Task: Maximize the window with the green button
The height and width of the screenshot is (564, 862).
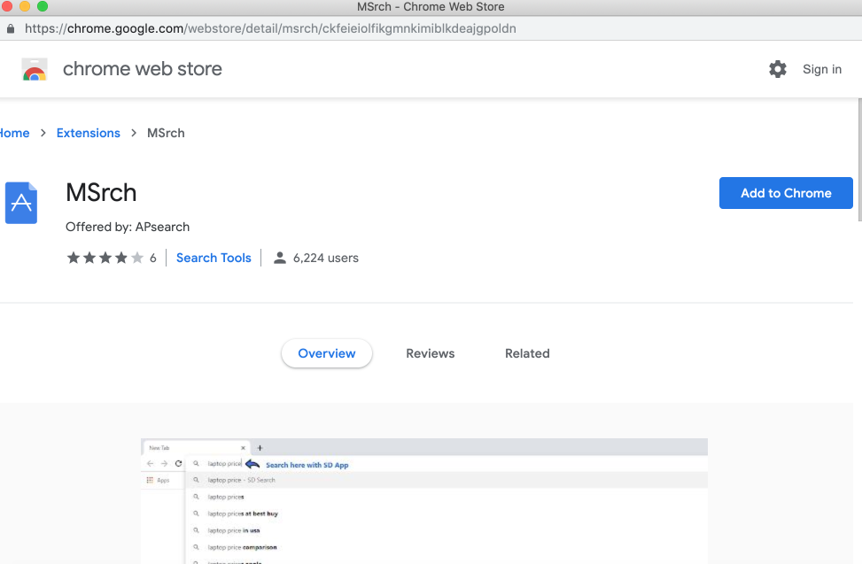Action: (43, 6)
